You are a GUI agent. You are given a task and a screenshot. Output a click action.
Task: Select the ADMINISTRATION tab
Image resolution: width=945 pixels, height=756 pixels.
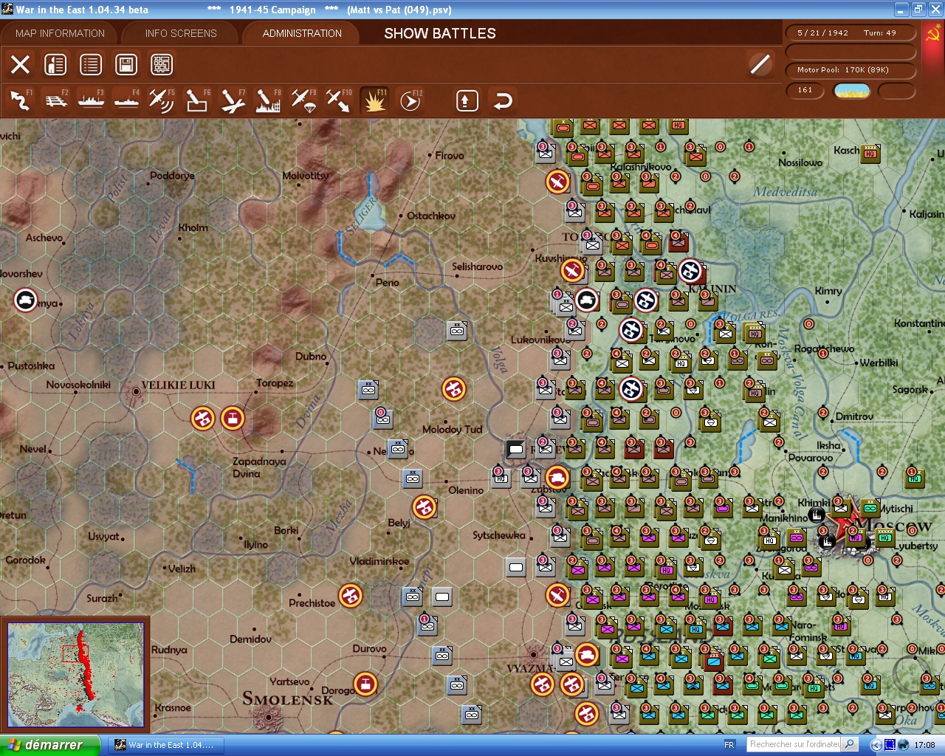[x=302, y=33]
